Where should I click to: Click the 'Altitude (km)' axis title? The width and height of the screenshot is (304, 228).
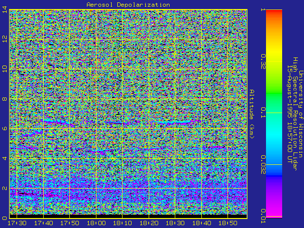point(252,114)
